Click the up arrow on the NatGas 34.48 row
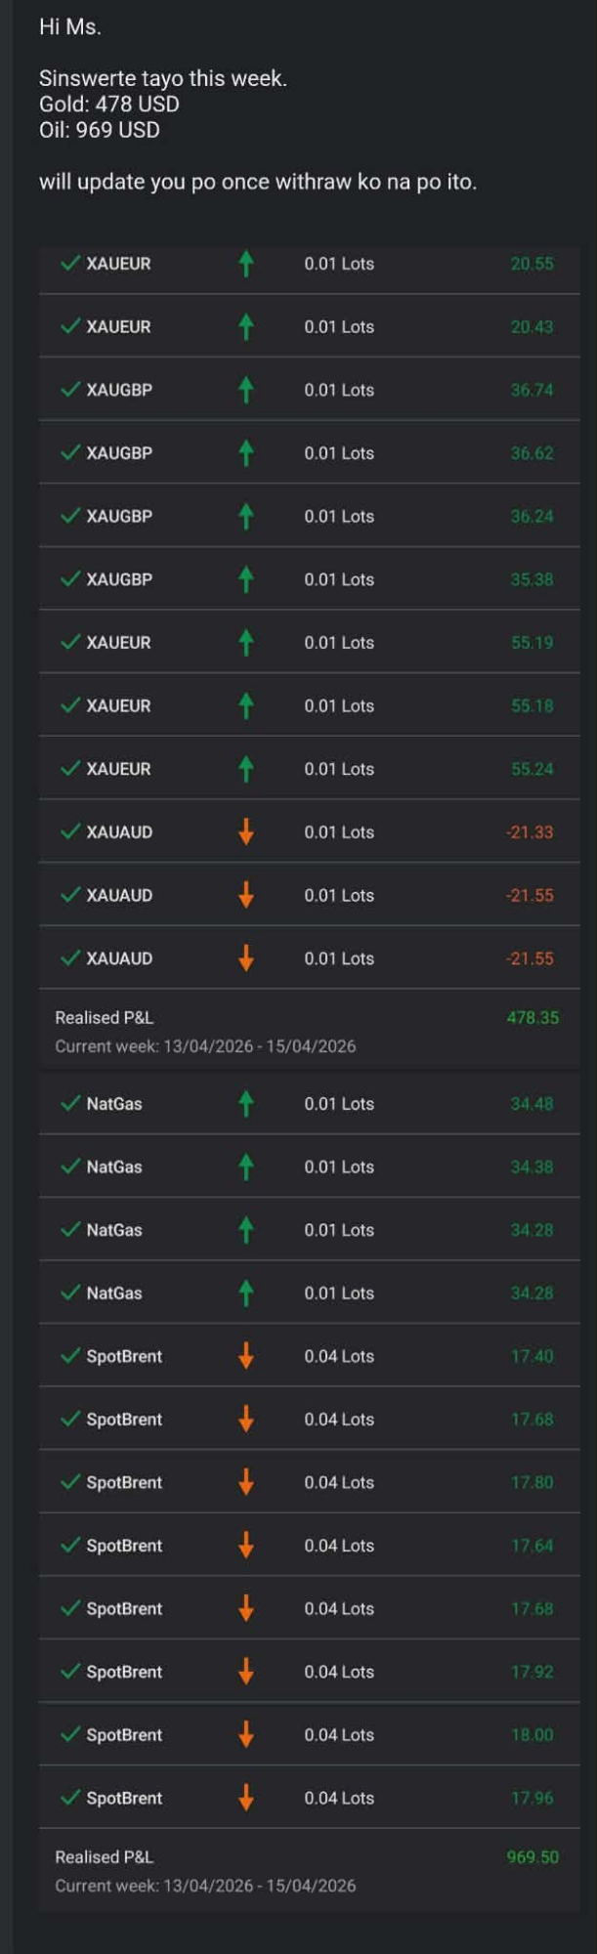597x1954 pixels. click(x=246, y=1104)
